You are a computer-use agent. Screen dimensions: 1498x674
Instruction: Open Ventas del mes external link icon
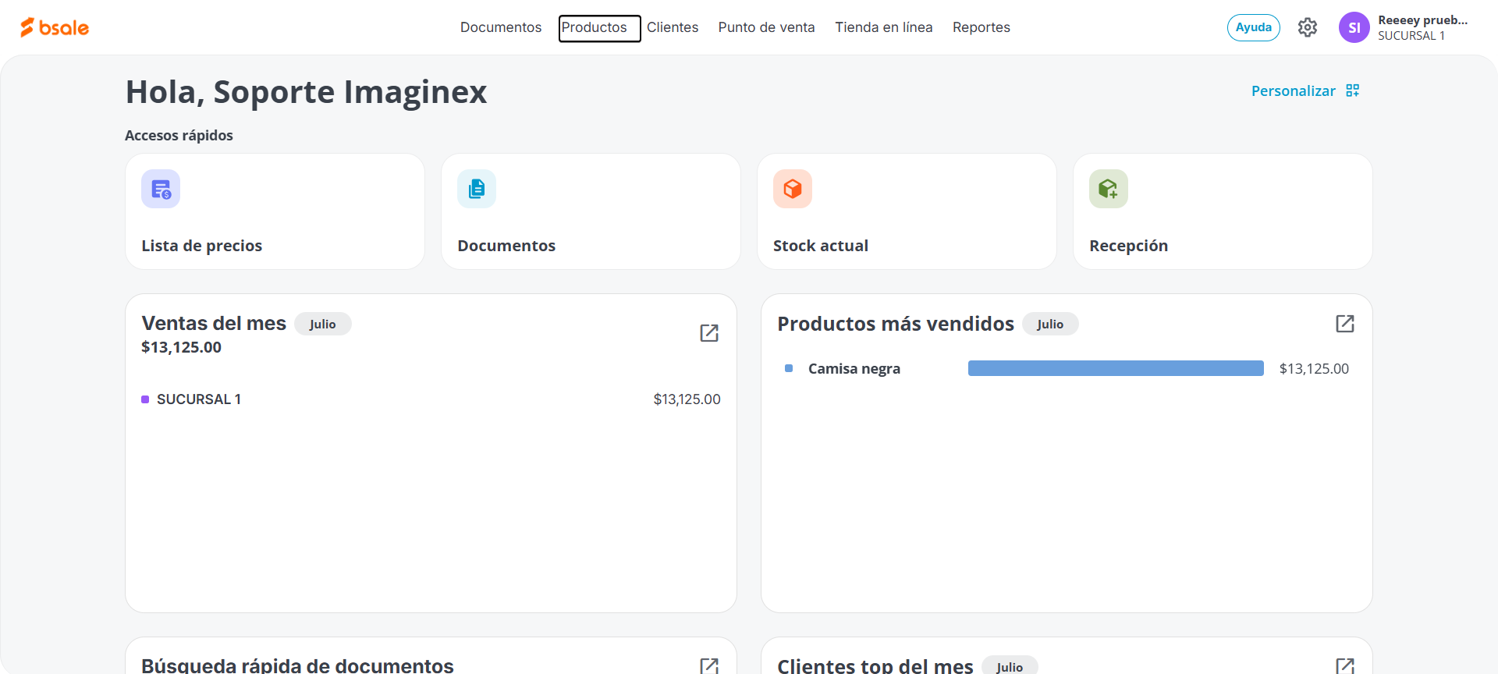point(709,333)
